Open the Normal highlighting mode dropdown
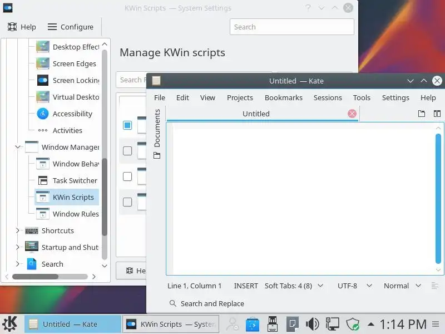Screen dimensions: 445x334 402,286
